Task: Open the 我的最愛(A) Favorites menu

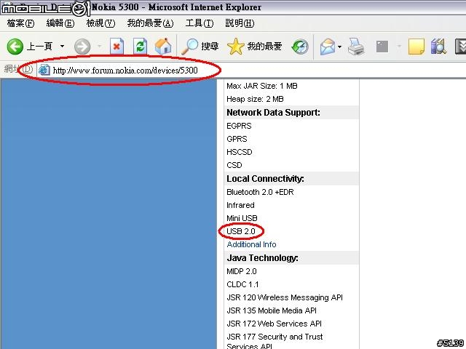Action: click(x=151, y=23)
